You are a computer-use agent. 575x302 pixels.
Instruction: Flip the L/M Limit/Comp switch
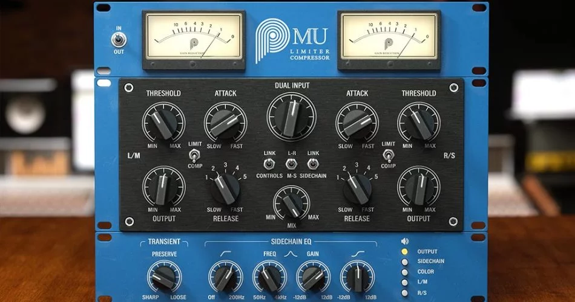pos(194,155)
